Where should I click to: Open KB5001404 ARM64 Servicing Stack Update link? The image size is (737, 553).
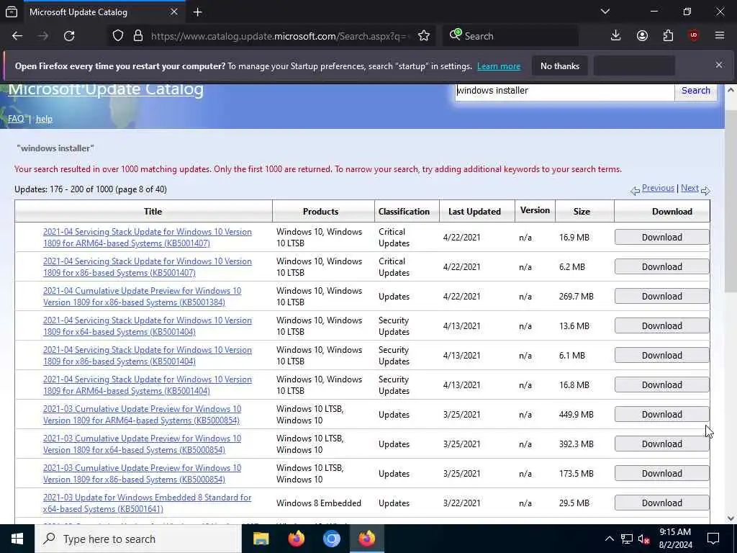coord(148,385)
